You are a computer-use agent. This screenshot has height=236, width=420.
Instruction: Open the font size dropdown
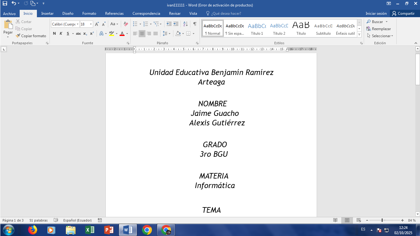click(91, 24)
